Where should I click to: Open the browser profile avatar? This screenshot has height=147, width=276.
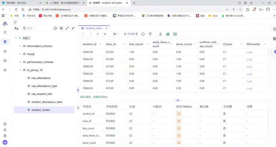[268, 10]
